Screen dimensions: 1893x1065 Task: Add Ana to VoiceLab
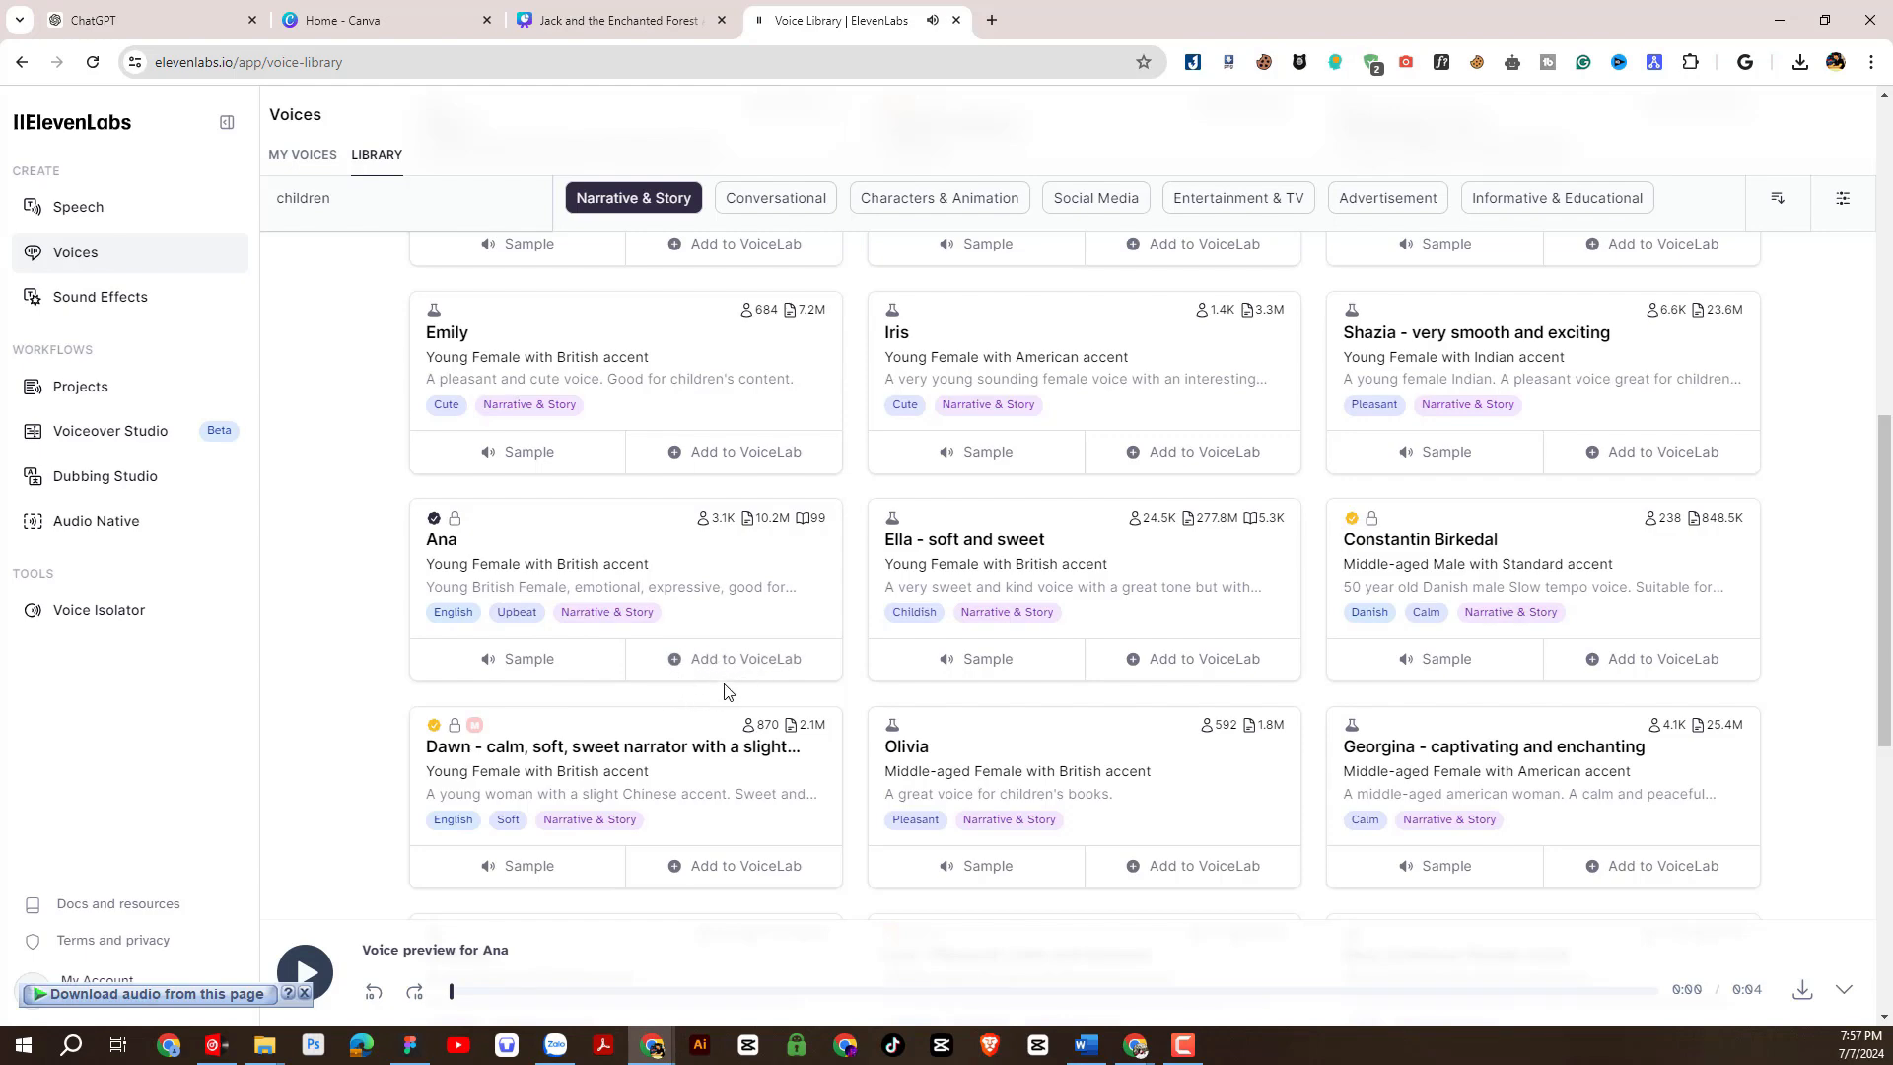pos(735,659)
